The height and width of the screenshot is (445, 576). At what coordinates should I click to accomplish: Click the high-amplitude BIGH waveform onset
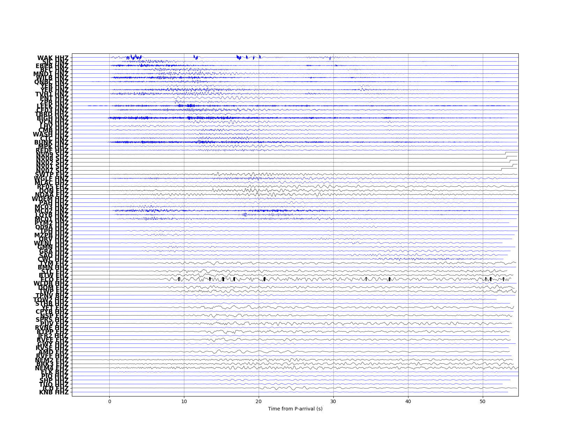pyautogui.click(x=110, y=118)
